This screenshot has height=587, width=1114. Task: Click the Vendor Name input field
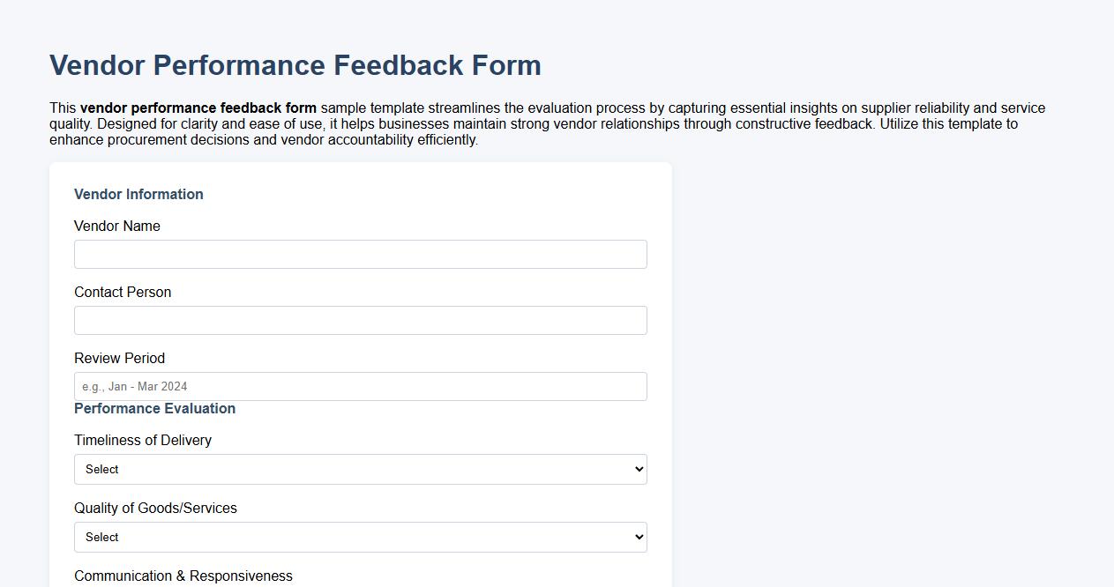point(360,254)
